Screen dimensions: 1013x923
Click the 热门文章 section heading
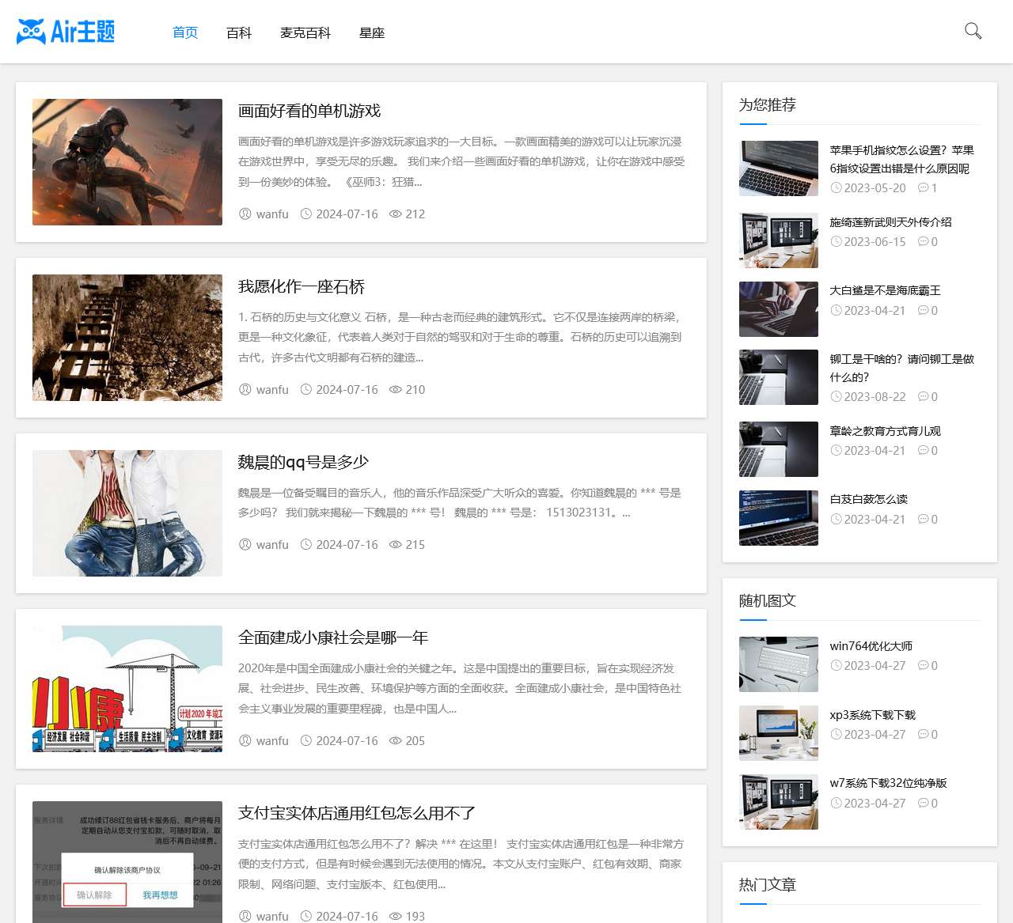tap(767, 884)
